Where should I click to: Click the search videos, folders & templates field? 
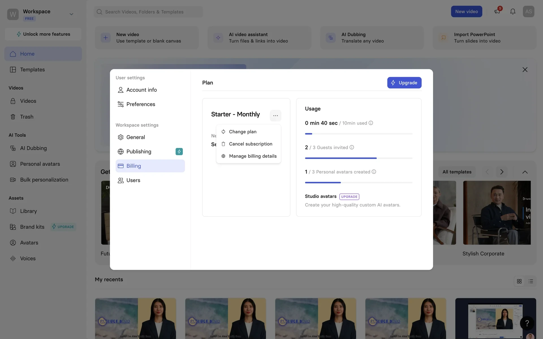(148, 12)
